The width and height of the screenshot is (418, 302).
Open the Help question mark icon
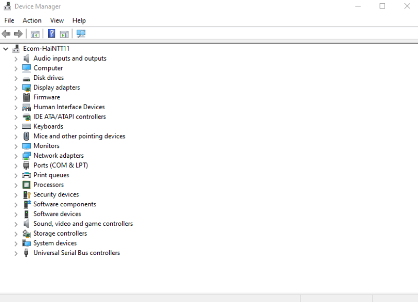(x=51, y=33)
